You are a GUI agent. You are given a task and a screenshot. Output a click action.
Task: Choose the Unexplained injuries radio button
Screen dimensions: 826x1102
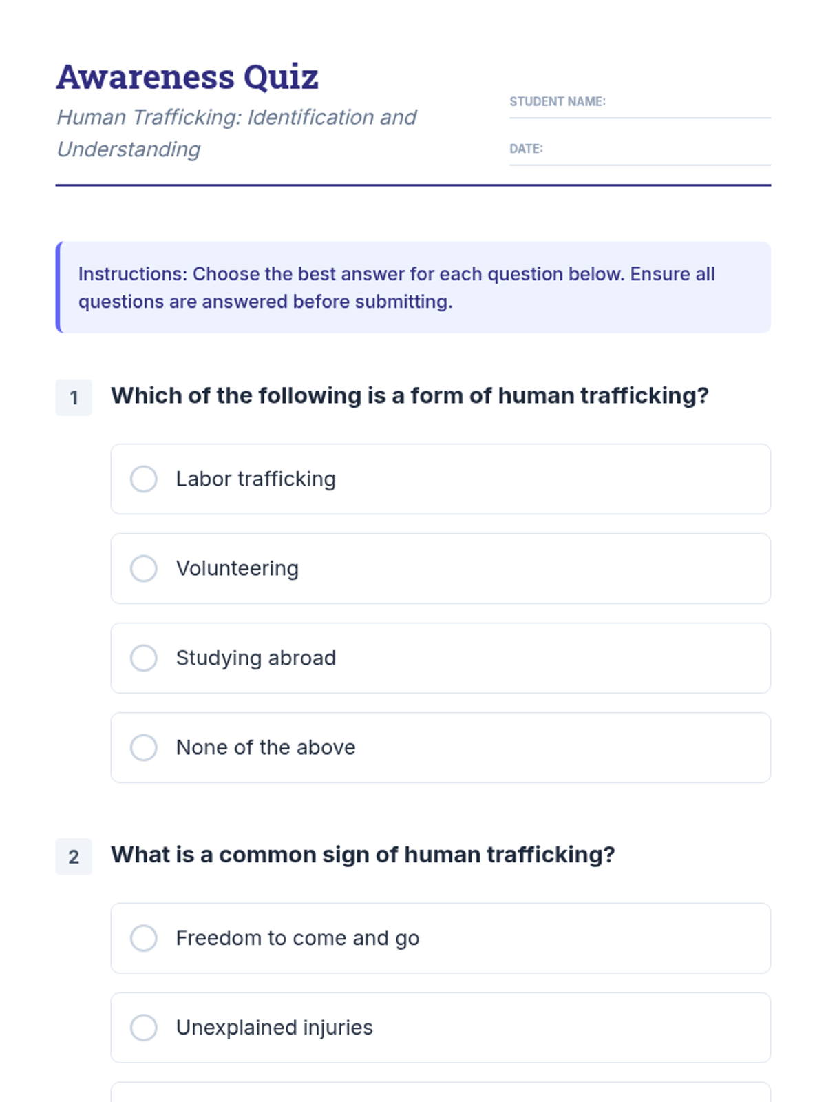144,1028
